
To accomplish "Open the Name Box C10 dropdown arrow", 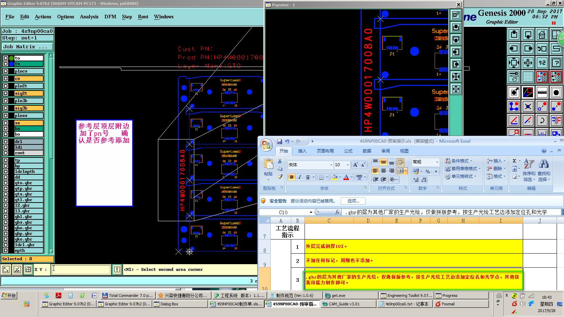I will point(311,212).
